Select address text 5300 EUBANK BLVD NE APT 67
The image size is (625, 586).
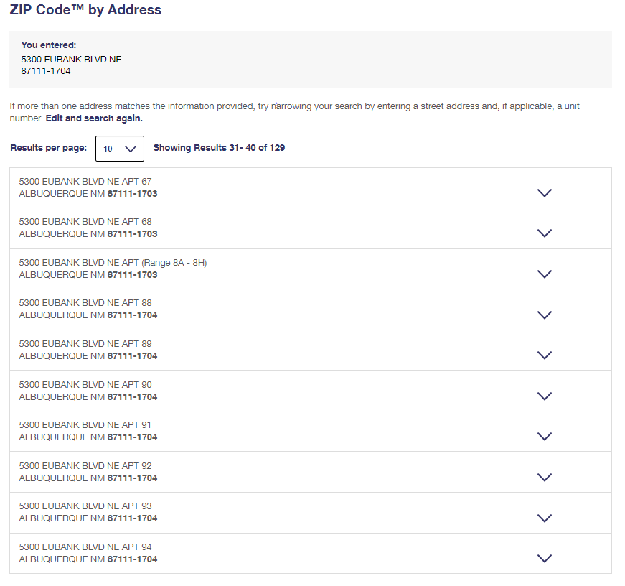click(x=85, y=182)
